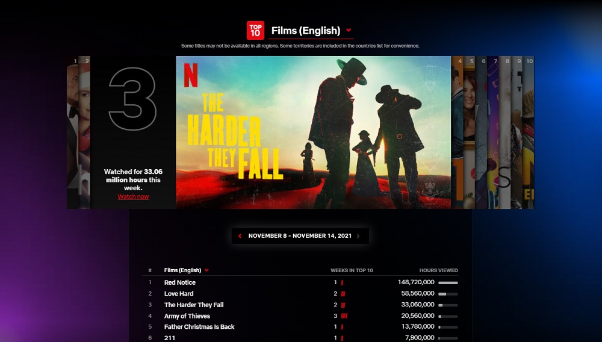Select rank 8 poster strip
The height and width of the screenshot is (342, 602).
coord(504,132)
